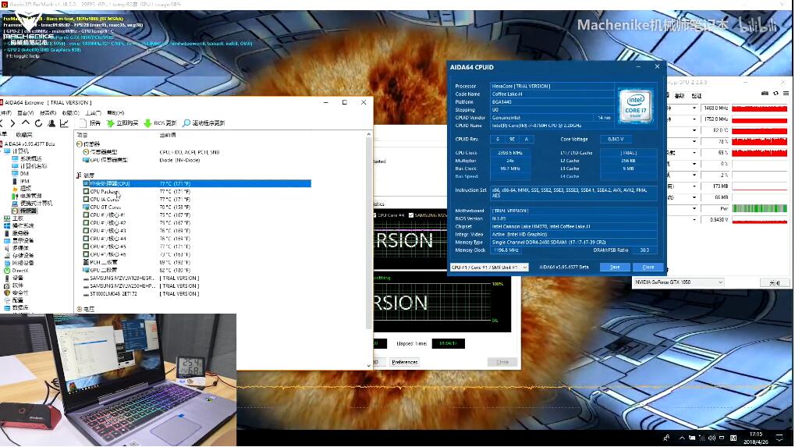This screenshot has width=795, height=447.
Task: Open GPU-Z sensor dropdown beside 0.9430 V
Action: pyautogui.click(x=694, y=219)
